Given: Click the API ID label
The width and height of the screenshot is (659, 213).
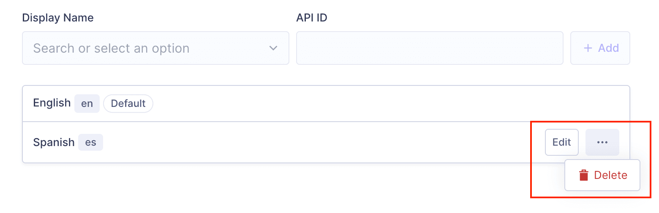Looking at the screenshot, I should 312,18.
